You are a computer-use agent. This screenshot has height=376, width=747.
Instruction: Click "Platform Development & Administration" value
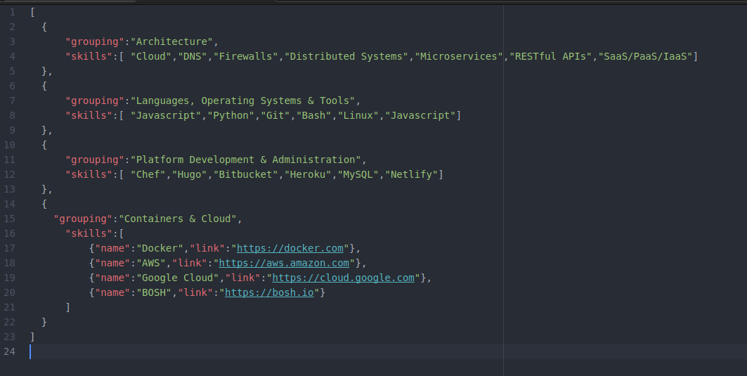(245, 160)
